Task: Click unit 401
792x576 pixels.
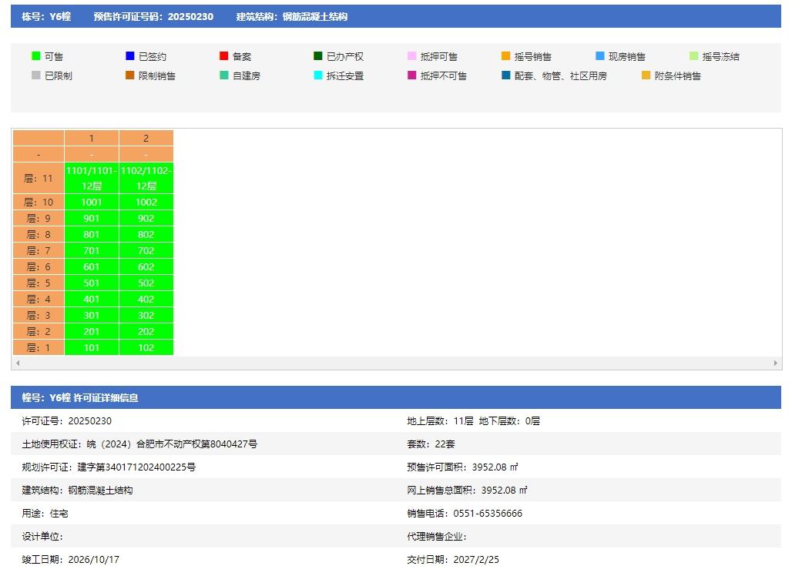Action: coord(92,300)
